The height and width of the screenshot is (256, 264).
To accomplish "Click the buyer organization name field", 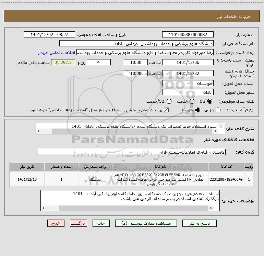I will (x=136, y=44).
